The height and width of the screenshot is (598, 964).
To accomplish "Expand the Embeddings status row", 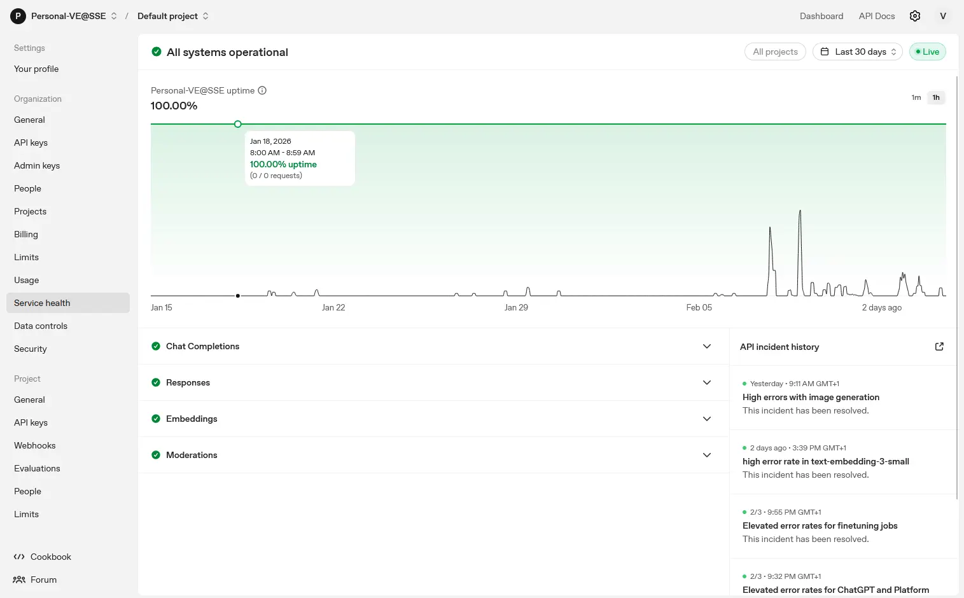I will (x=706, y=419).
